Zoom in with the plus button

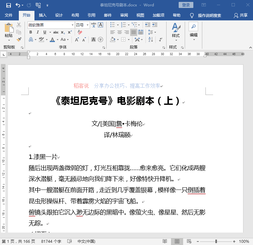point(234,241)
